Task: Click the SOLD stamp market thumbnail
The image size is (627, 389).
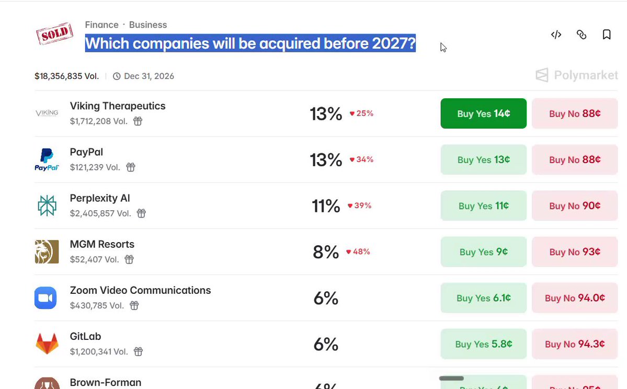Action: (54, 33)
